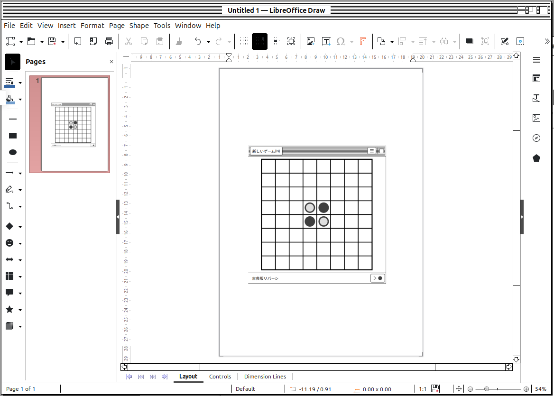Click the Undo arrow icon
554x396 pixels.
pyautogui.click(x=198, y=42)
